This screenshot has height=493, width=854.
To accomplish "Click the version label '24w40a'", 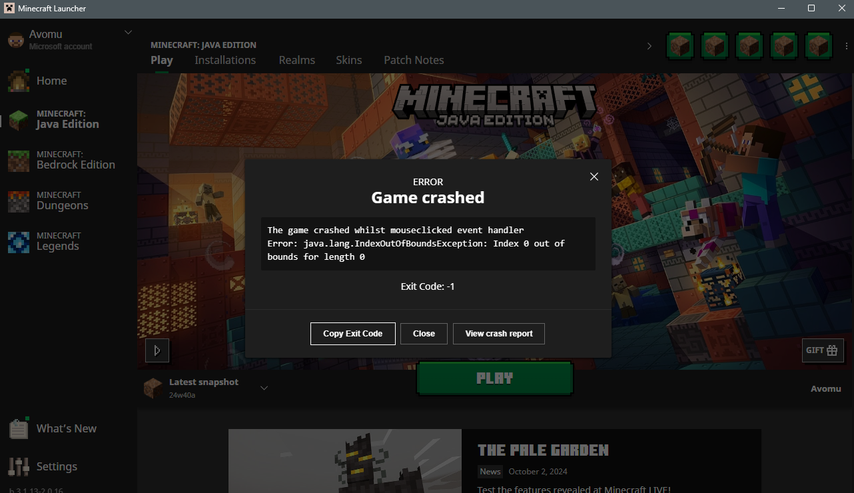I will pyautogui.click(x=182, y=395).
